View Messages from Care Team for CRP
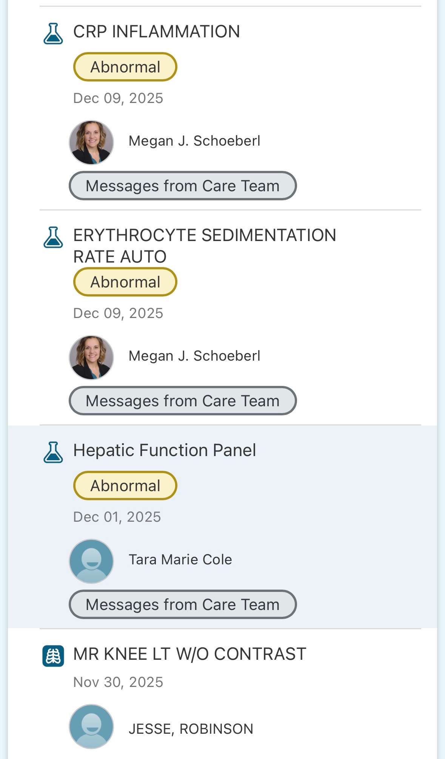The height and width of the screenshot is (759, 445). coord(183,186)
